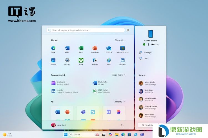Click the iPhone 100% battery indicator
The height and width of the screenshot is (138, 208).
pos(155,44)
